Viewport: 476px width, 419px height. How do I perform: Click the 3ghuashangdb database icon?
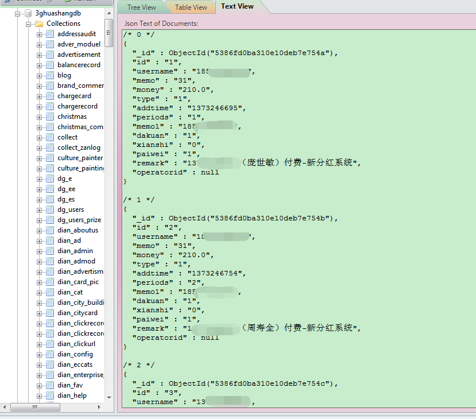coord(28,13)
